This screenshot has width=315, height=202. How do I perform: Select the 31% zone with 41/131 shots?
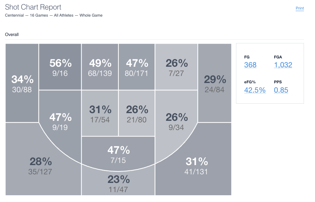[197, 165]
